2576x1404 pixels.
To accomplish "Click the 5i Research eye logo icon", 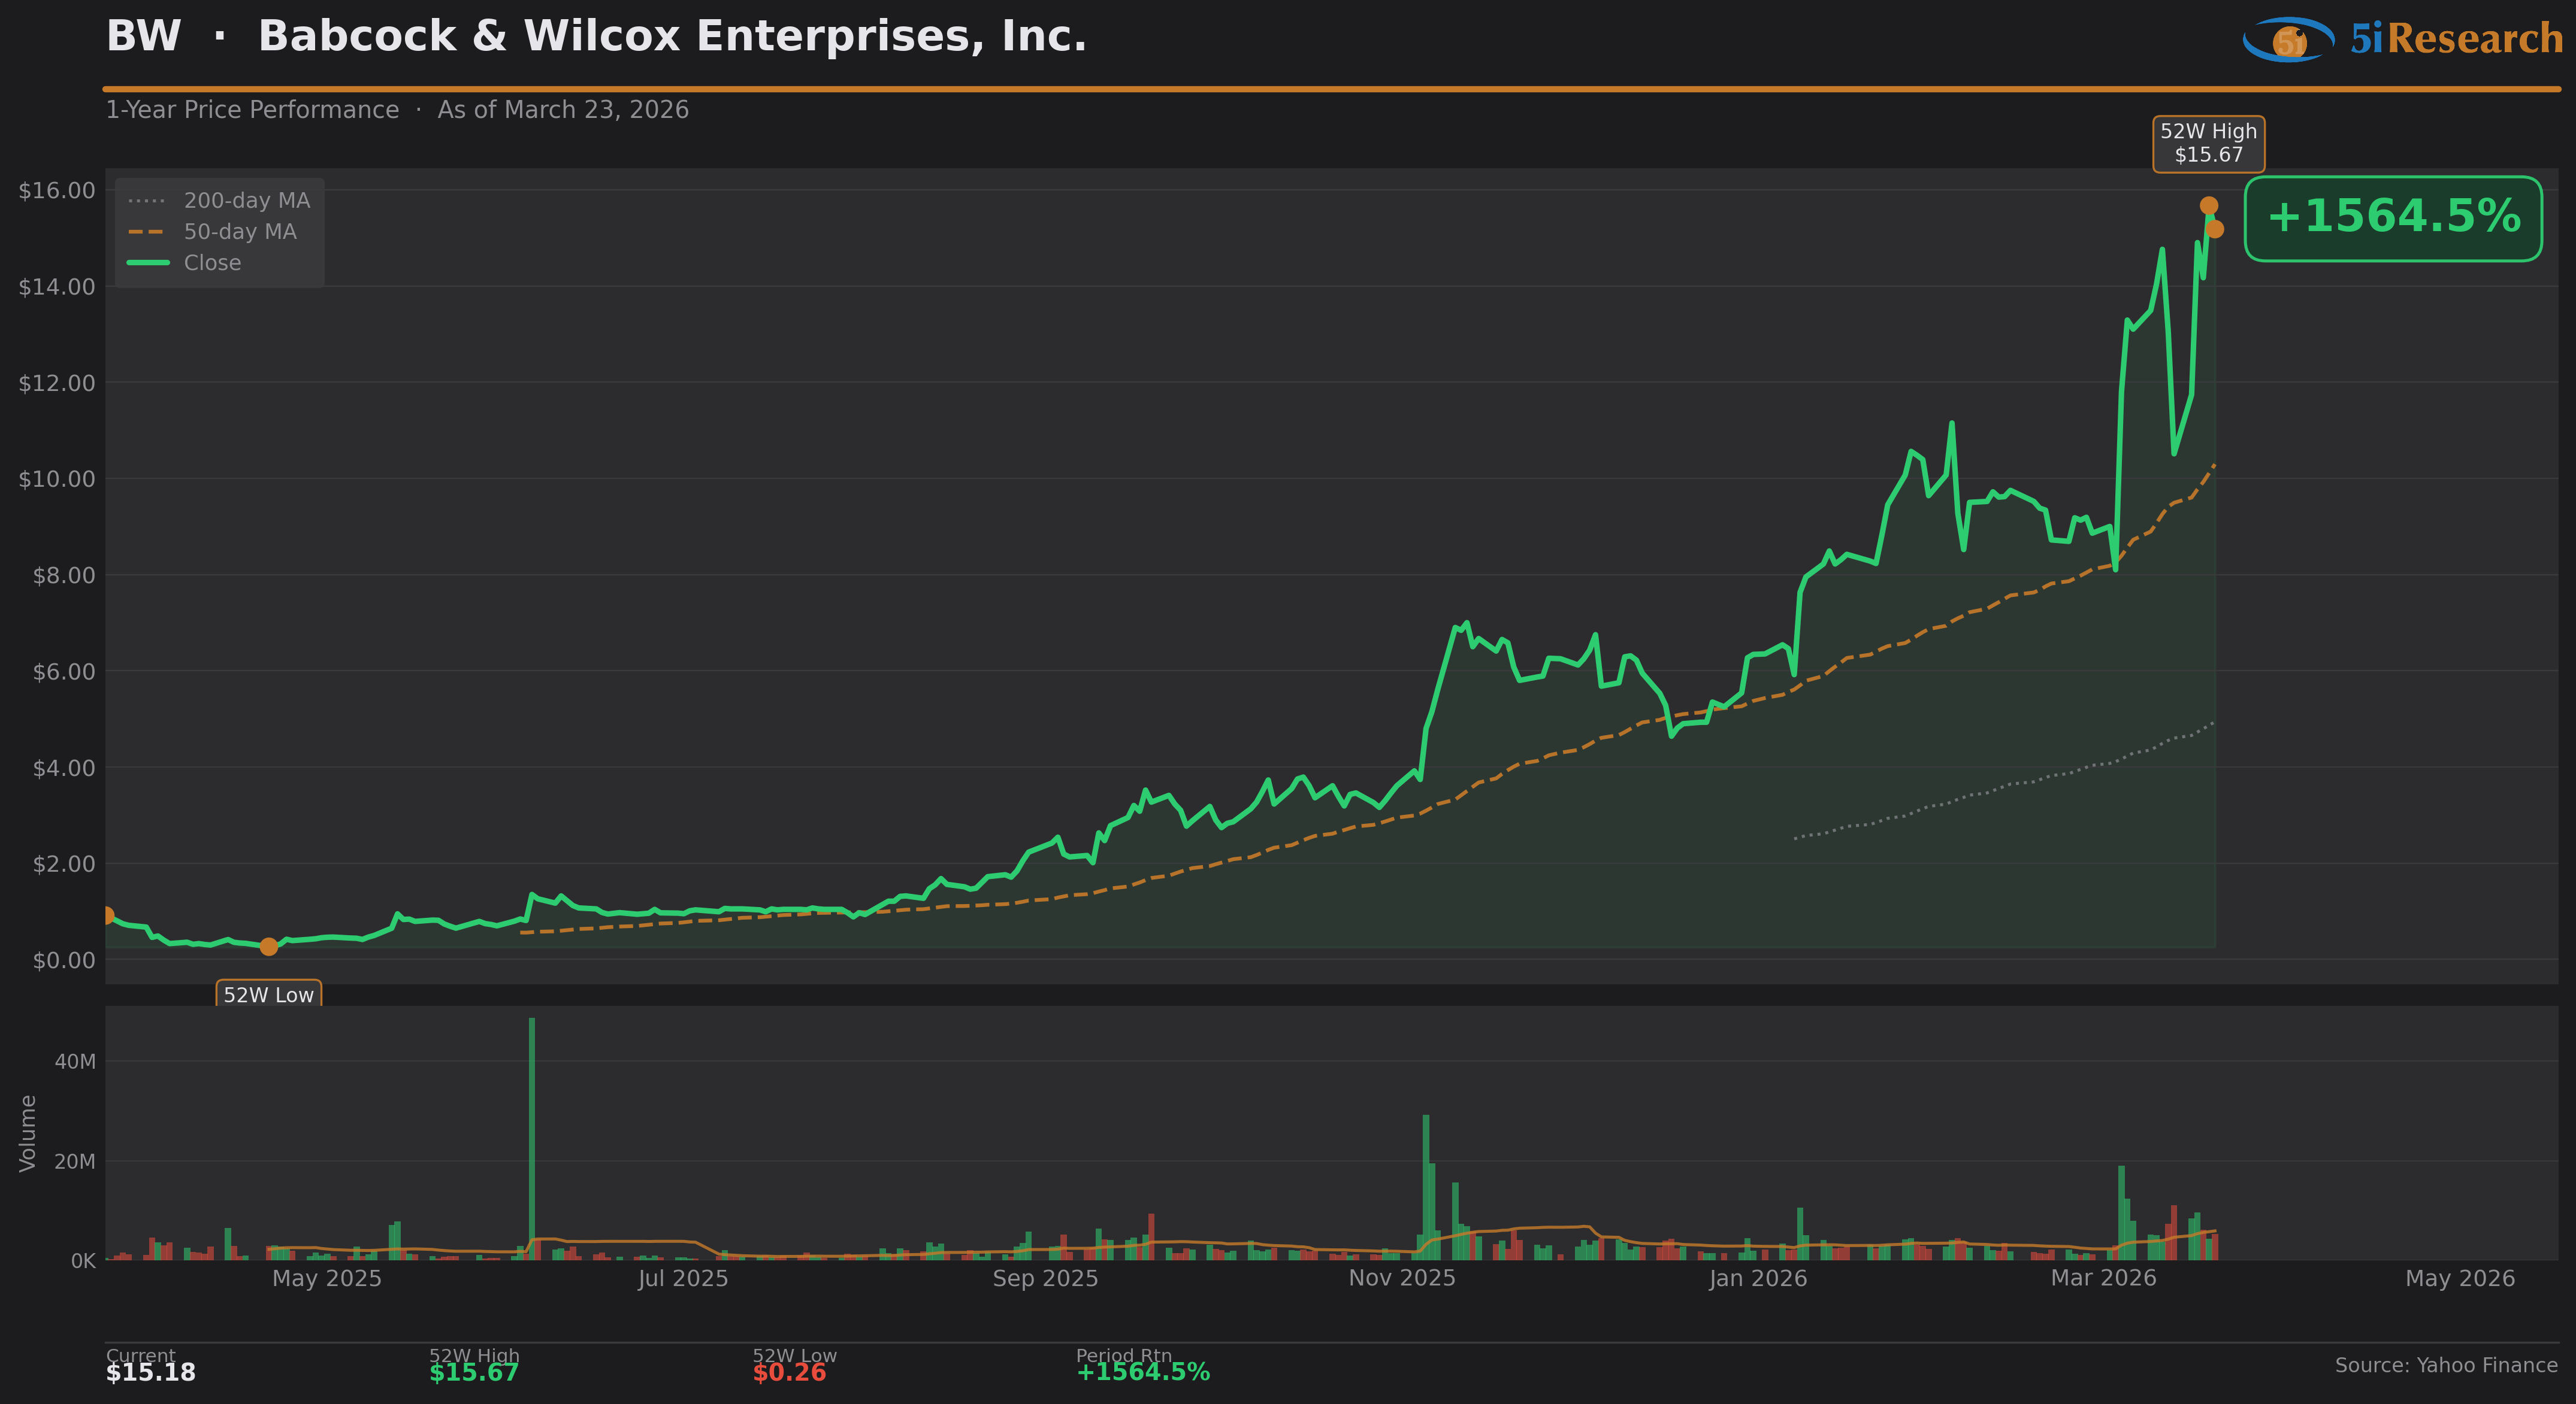I will [2288, 40].
